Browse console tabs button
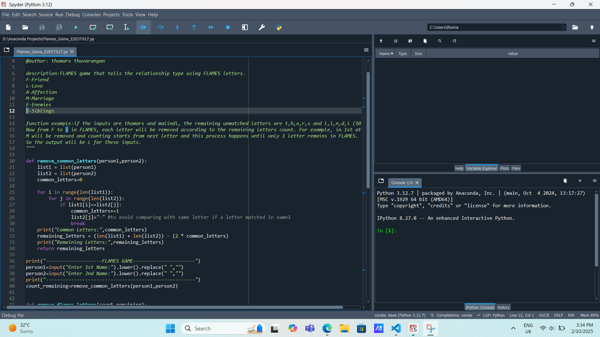Viewport: 600px width, 337px height. tap(381, 181)
